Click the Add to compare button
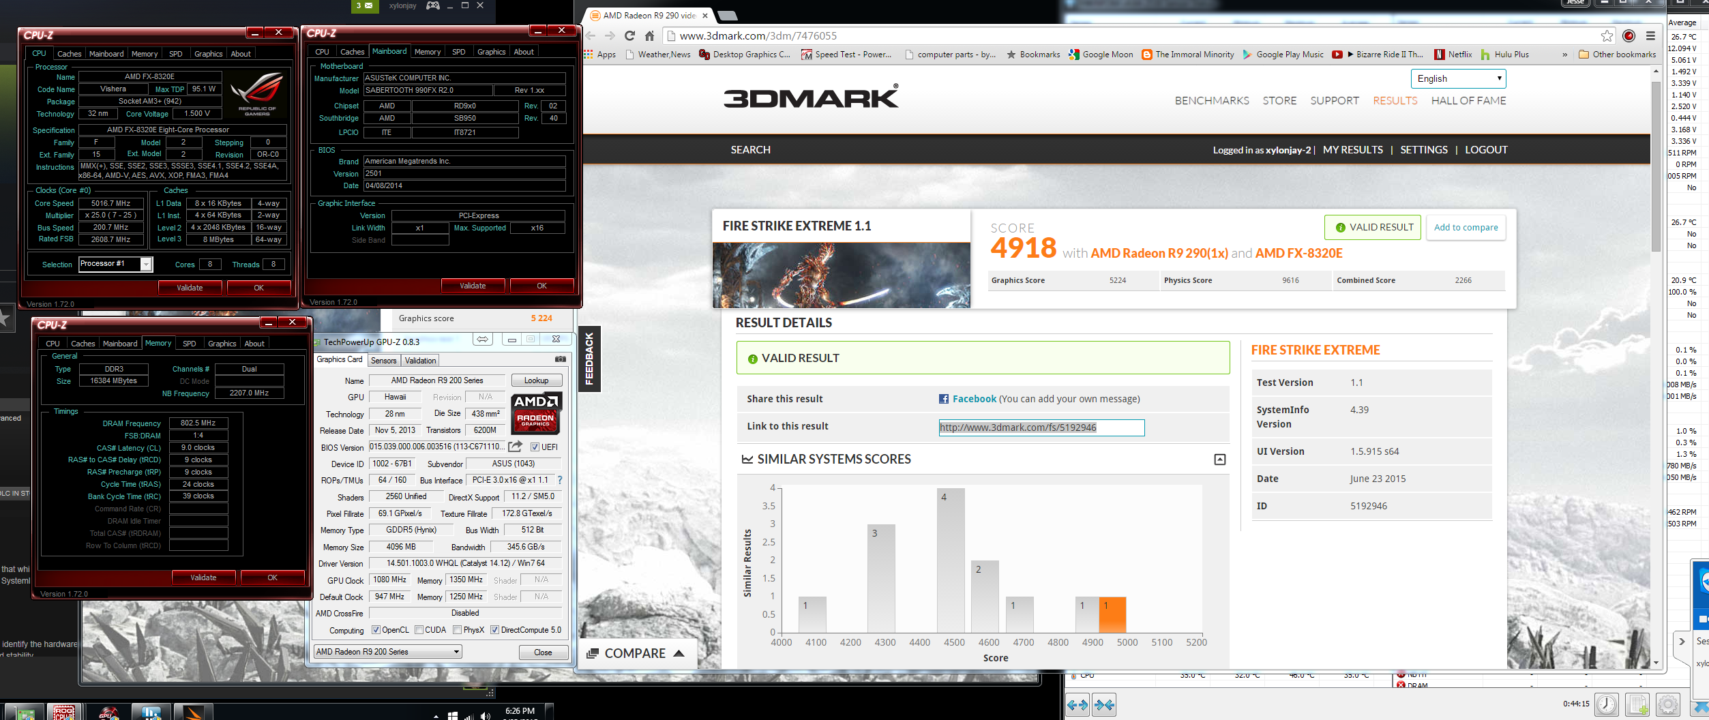 [x=1466, y=227]
